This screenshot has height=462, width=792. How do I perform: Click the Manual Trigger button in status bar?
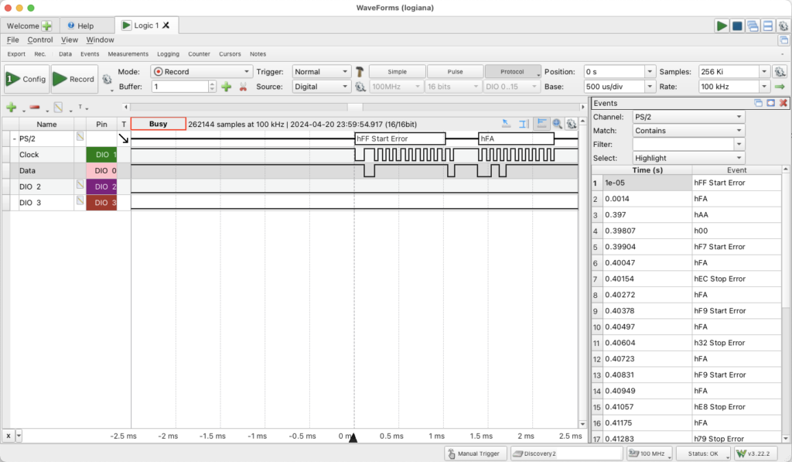click(474, 453)
